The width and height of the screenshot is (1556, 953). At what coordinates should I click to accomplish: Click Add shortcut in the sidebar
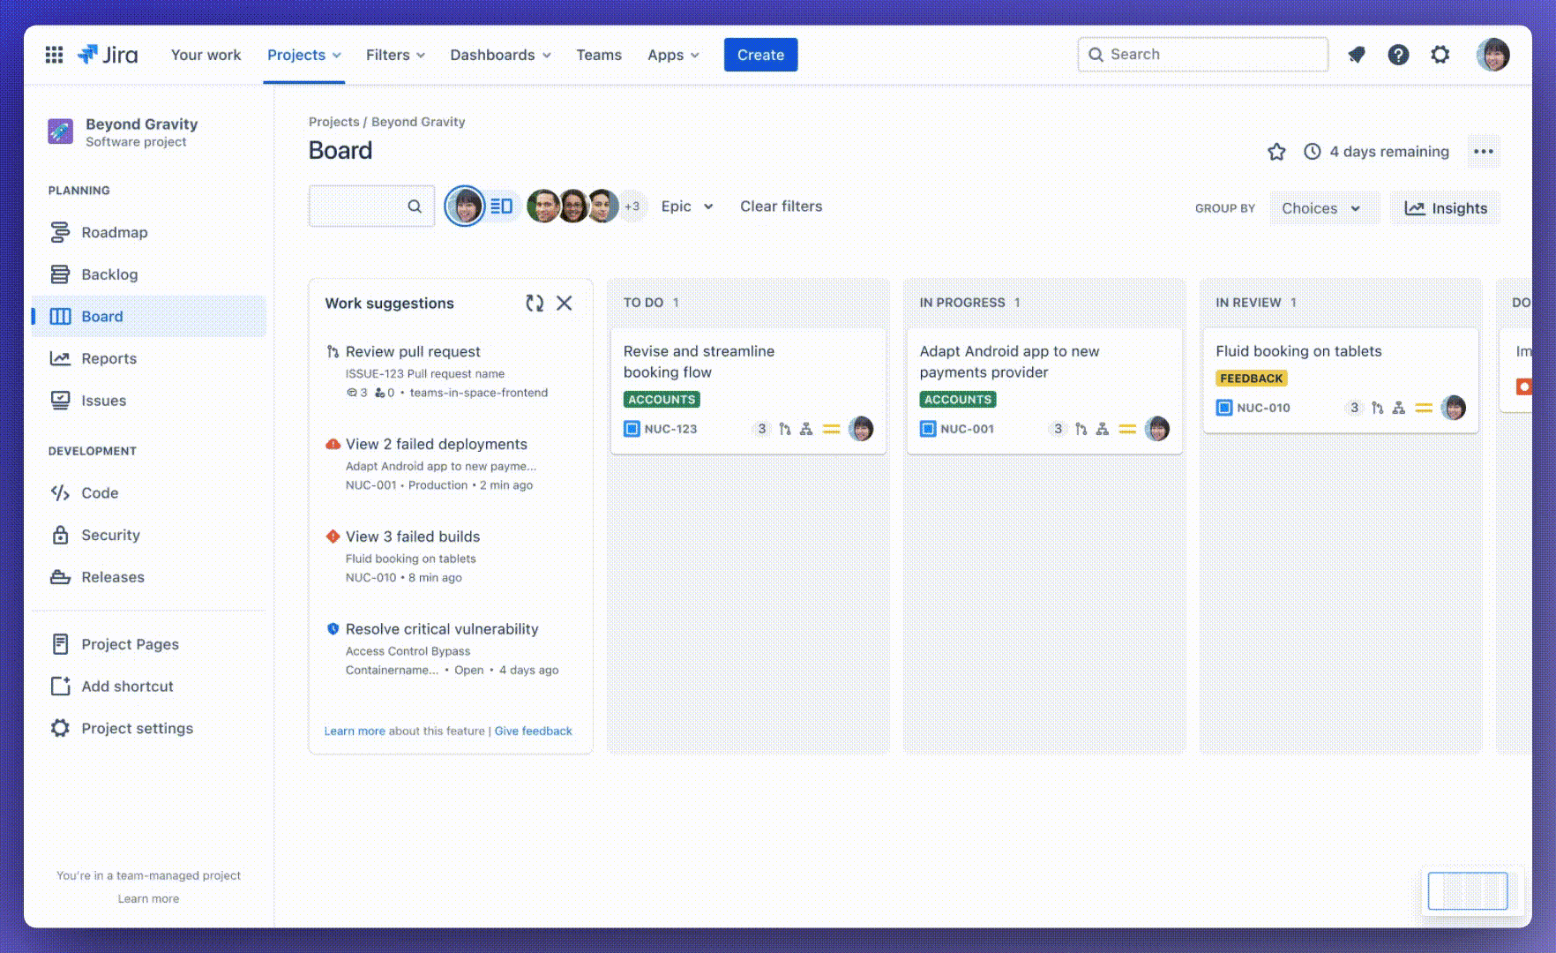coord(148,687)
